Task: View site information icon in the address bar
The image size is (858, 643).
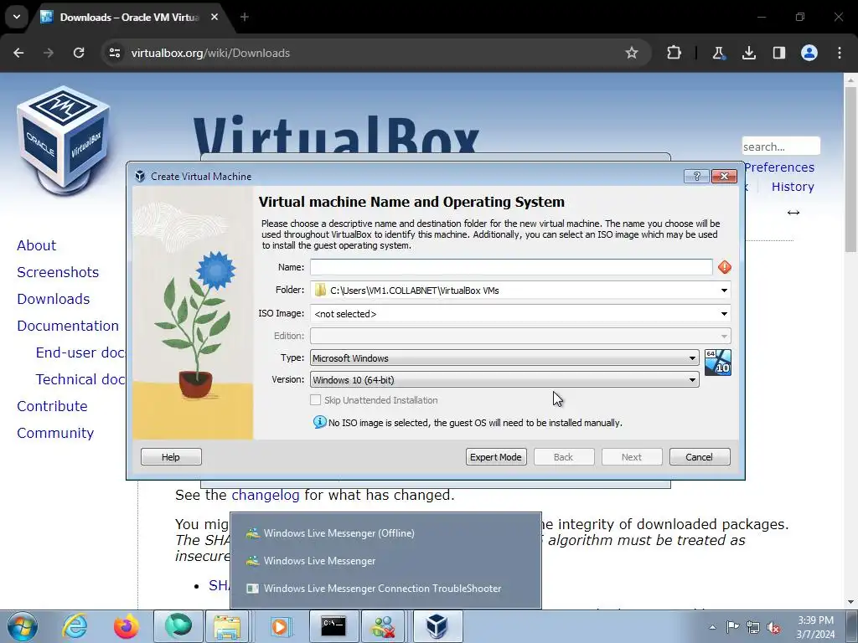Action: point(114,53)
